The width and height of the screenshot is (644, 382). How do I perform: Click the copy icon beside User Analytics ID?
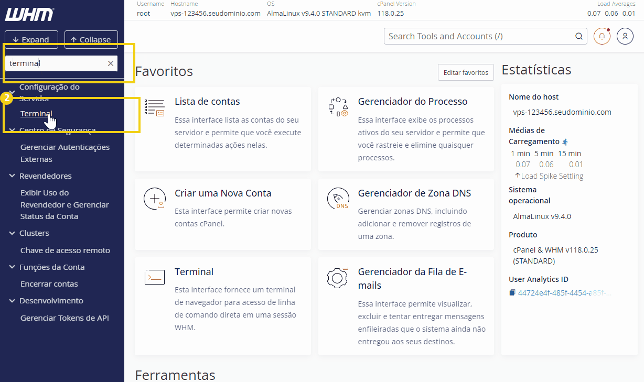[x=512, y=292]
